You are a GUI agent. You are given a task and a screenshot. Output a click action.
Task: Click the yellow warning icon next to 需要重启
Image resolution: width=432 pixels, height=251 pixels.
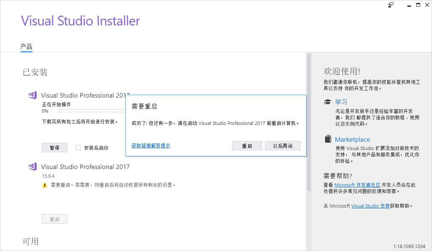(x=45, y=185)
